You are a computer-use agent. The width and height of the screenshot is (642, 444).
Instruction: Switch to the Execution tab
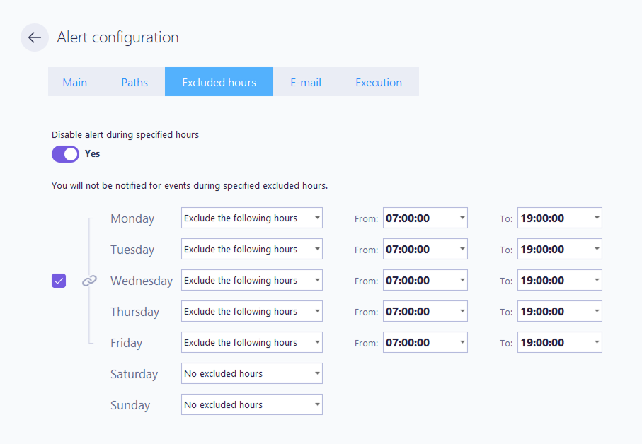[379, 82]
